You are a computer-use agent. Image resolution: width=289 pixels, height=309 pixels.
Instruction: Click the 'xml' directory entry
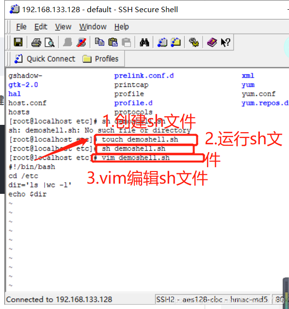click(248, 76)
